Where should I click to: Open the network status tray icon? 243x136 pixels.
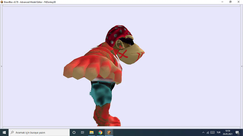tap(208, 133)
